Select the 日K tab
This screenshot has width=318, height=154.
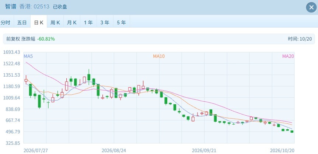pos(39,22)
